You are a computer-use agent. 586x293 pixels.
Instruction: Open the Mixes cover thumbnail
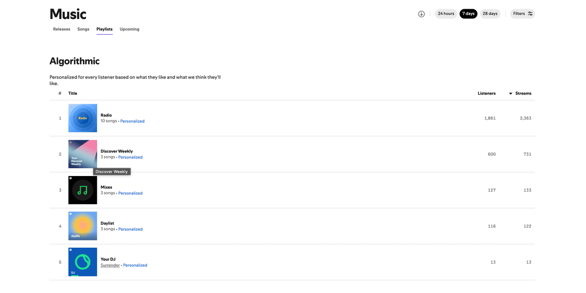click(x=83, y=190)
